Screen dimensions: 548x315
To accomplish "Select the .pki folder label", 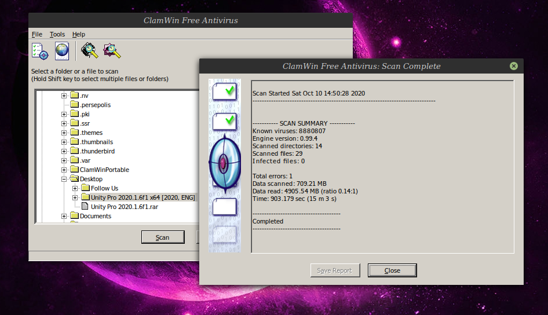I will pyautogui.click(x=85, y=114).
